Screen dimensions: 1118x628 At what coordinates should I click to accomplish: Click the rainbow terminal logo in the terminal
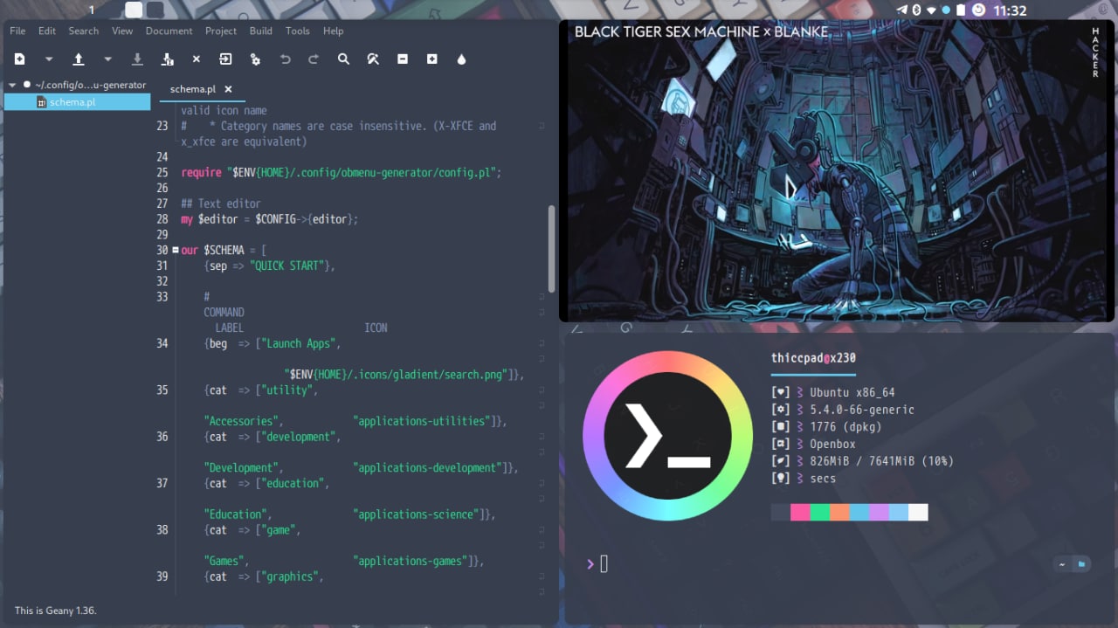pyautogui.click(x=667, y=436)
